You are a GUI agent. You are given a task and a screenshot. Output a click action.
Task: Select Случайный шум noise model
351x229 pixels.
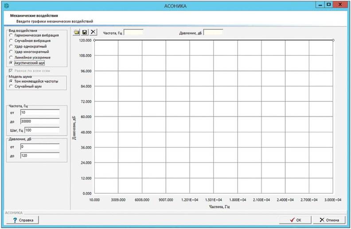(x=11, y=87)
